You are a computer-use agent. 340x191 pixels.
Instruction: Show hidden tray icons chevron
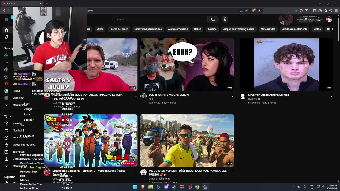click(293, 187)
